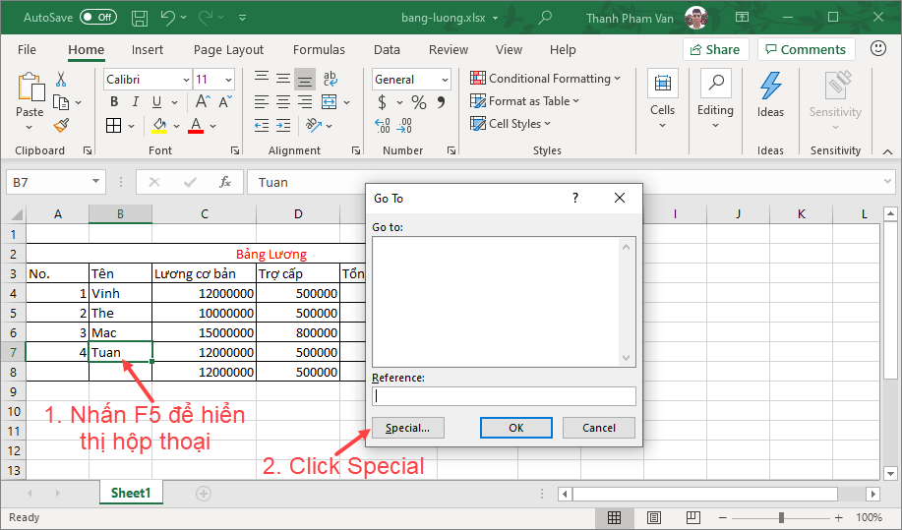Decrease indent
This screenshot has width=902, height=530.
(262, 125)
